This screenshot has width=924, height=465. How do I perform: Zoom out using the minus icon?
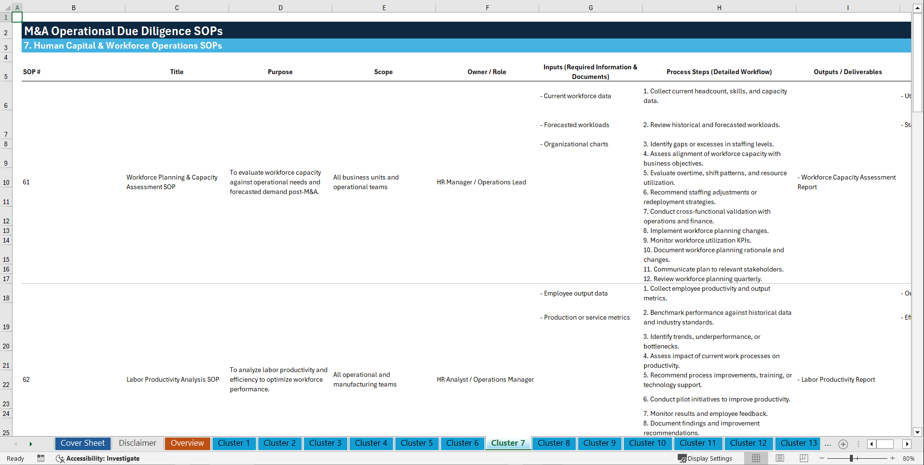click(822, 458)
